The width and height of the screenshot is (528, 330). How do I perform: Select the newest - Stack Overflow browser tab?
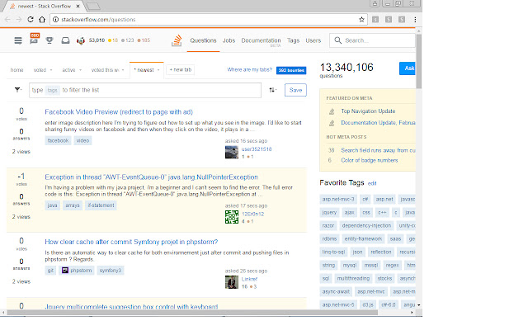point(45,6)
